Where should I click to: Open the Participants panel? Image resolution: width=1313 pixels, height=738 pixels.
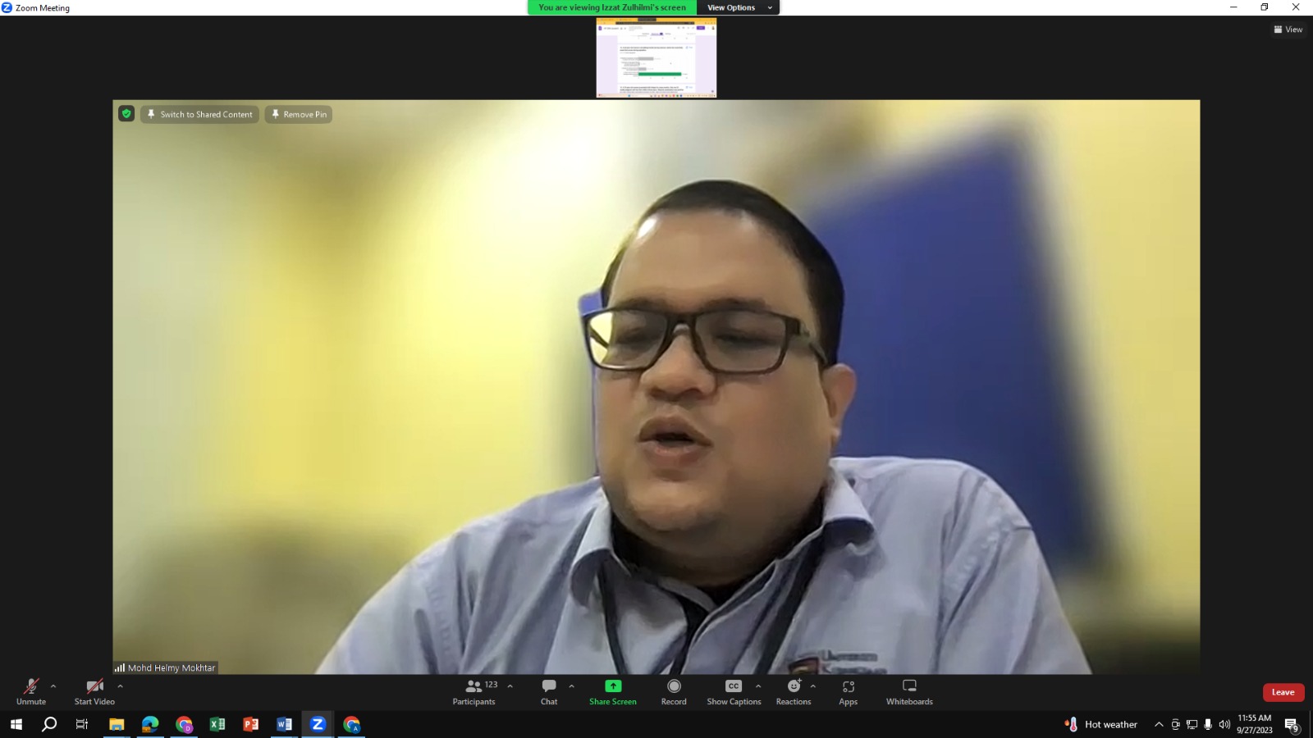pos(474,691)
